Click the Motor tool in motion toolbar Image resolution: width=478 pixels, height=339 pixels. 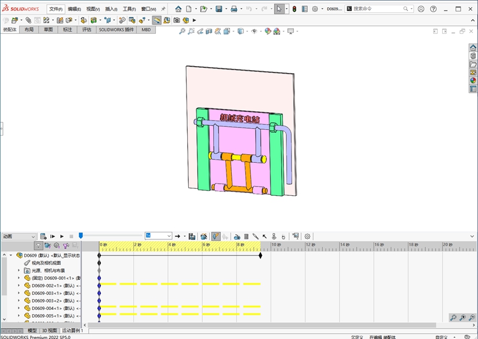click(x=237, y=236)
